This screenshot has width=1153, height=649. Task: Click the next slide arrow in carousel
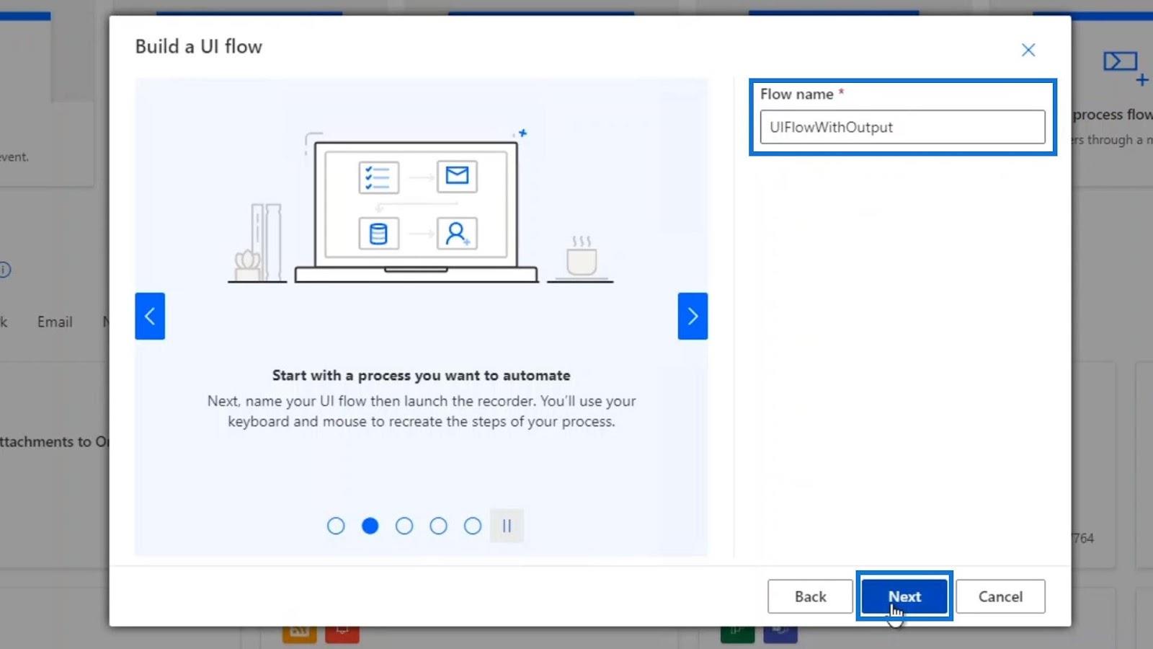[693, 316]
